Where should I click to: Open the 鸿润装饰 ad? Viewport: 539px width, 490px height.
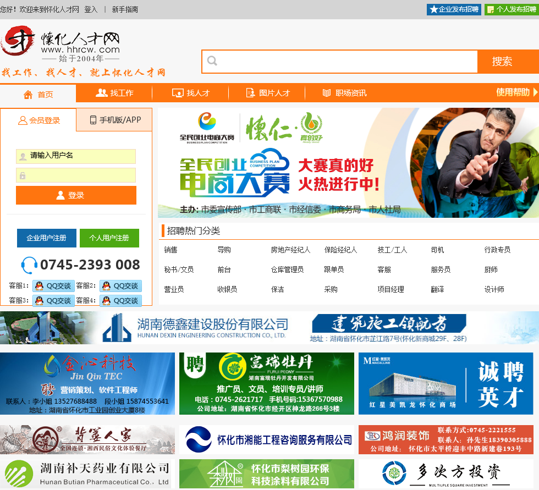[446, 439]
